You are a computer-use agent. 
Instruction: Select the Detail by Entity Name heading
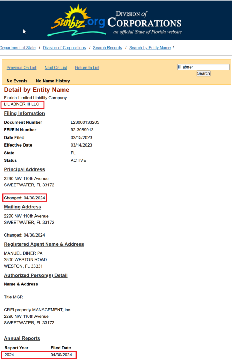(x=37, y=90)
